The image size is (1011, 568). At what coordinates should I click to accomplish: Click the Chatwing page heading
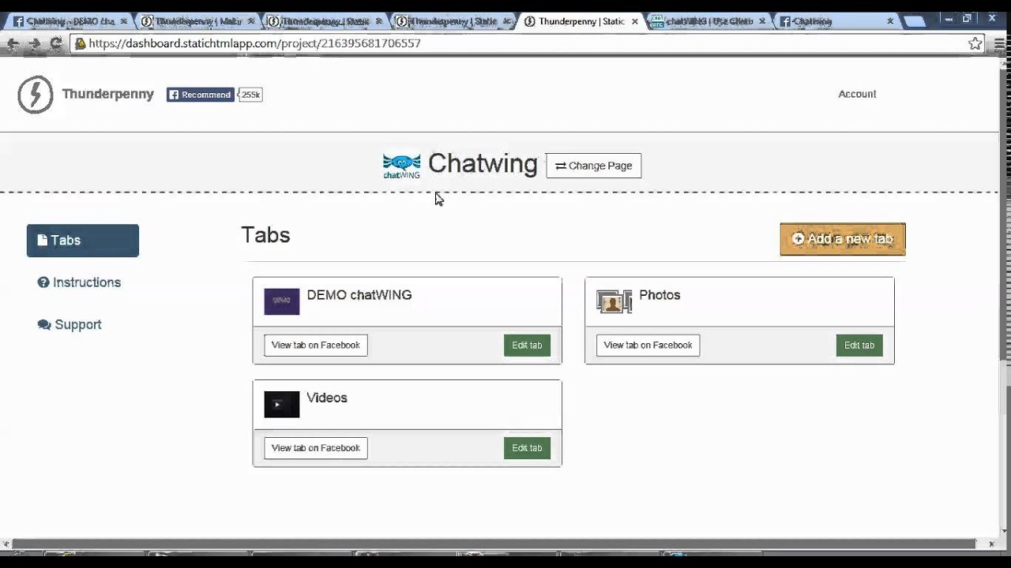coord(483,164)
